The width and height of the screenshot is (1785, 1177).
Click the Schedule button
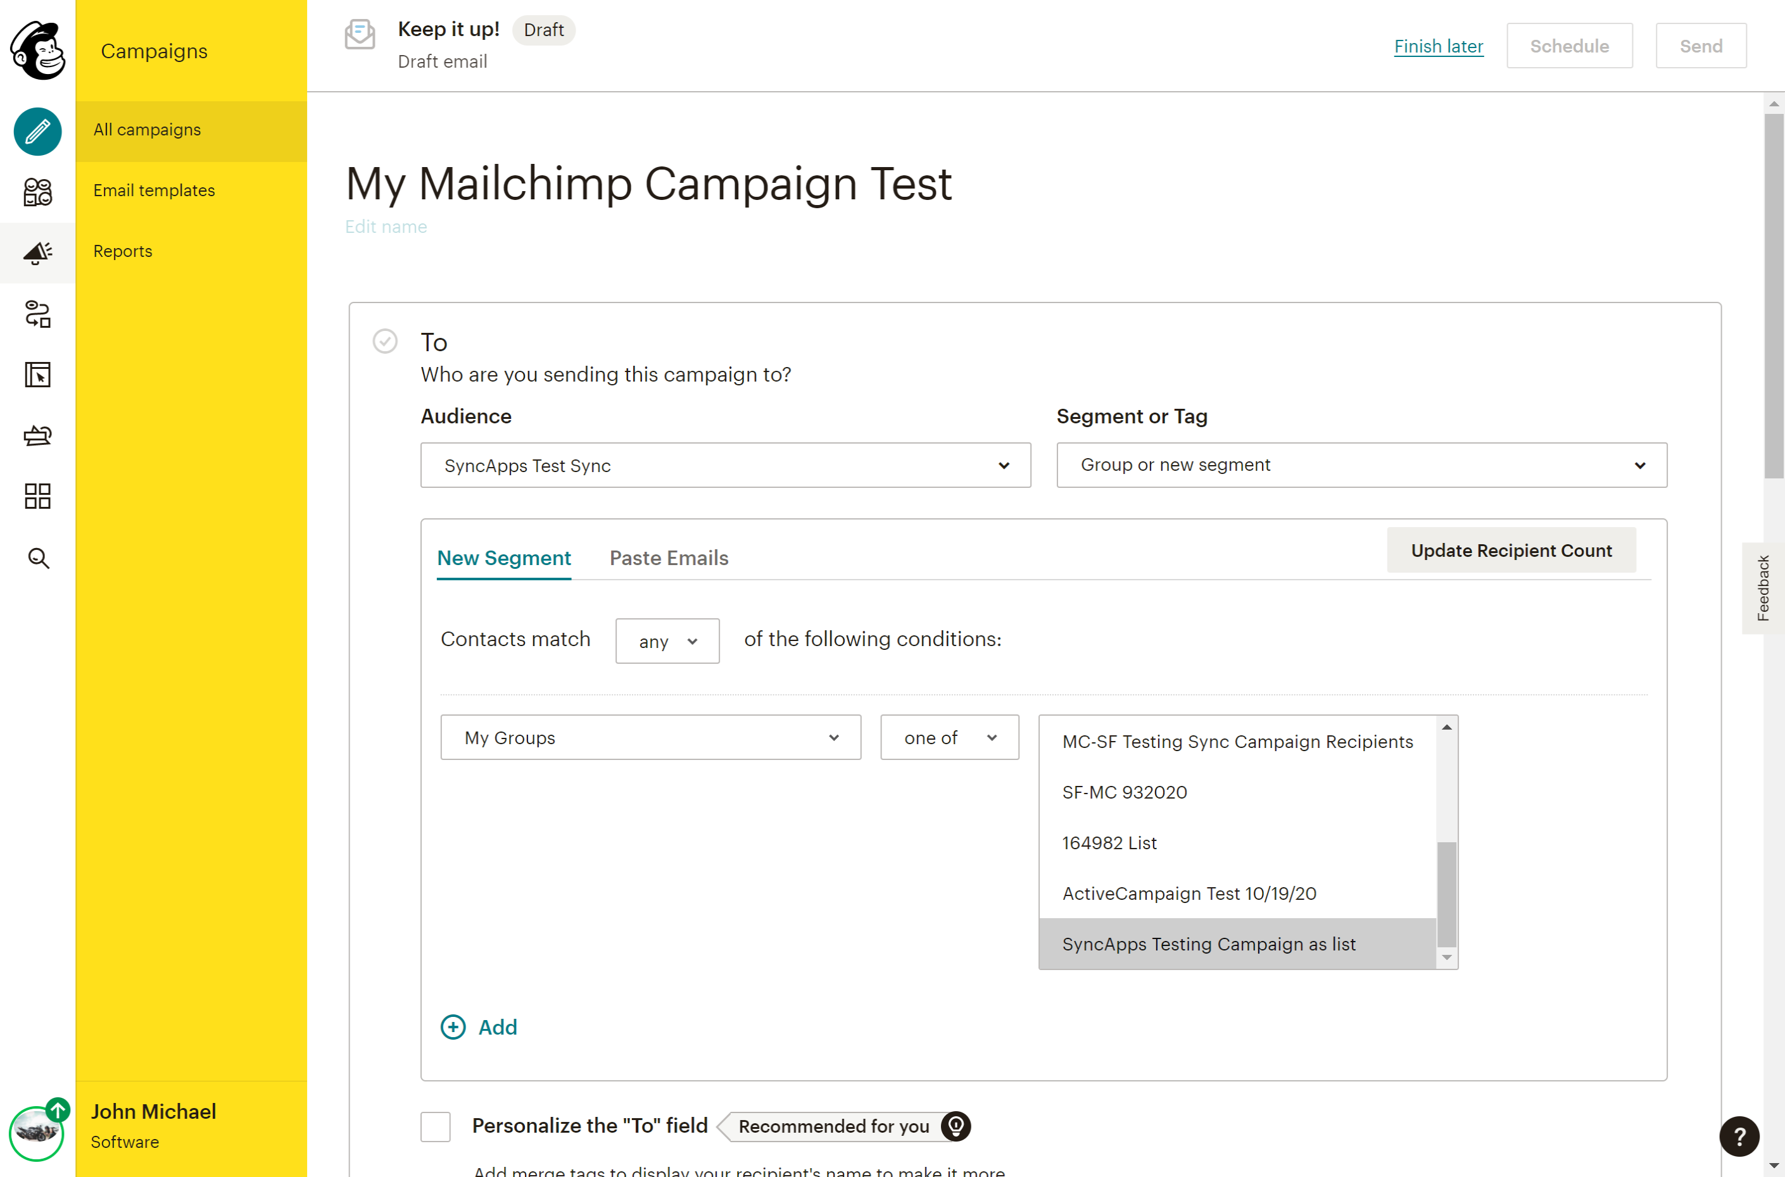1570,47
